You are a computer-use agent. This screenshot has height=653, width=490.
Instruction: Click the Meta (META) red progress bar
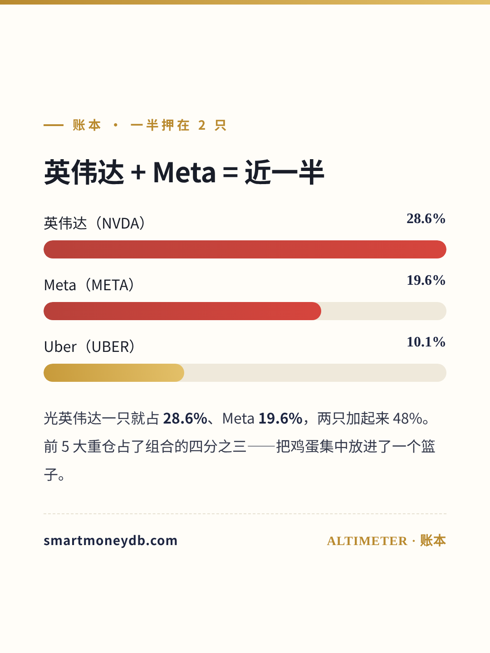182,311
